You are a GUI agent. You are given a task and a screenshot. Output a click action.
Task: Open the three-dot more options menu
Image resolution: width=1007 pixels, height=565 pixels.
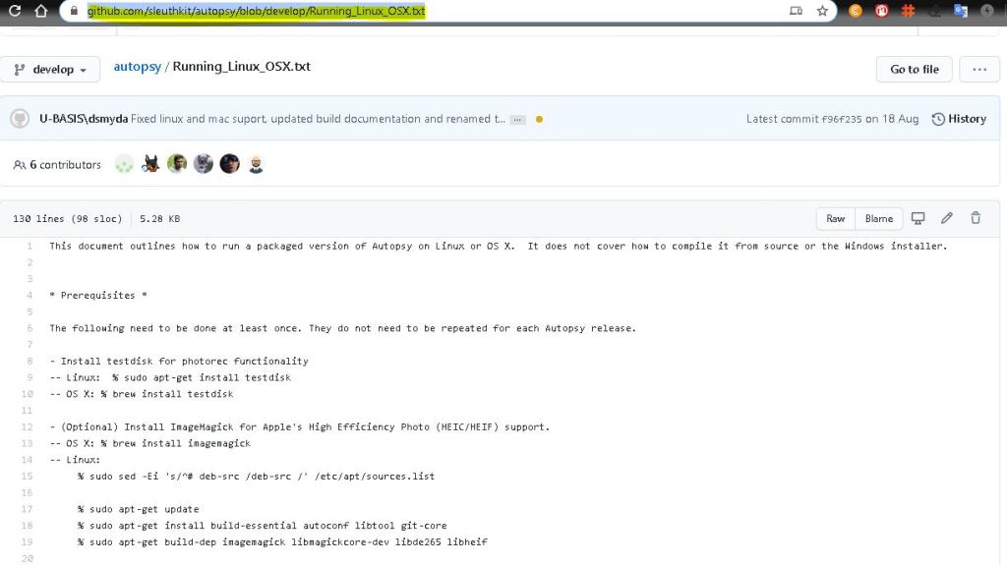pyautogui.click(x=978, y=69)
